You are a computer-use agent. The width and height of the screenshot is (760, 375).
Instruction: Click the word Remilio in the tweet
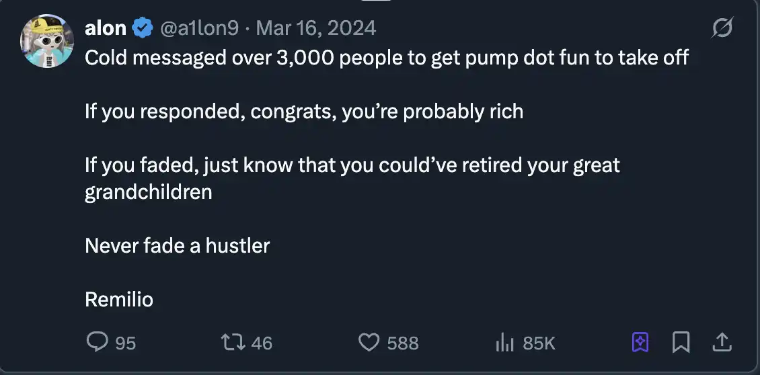pos(119,299)
